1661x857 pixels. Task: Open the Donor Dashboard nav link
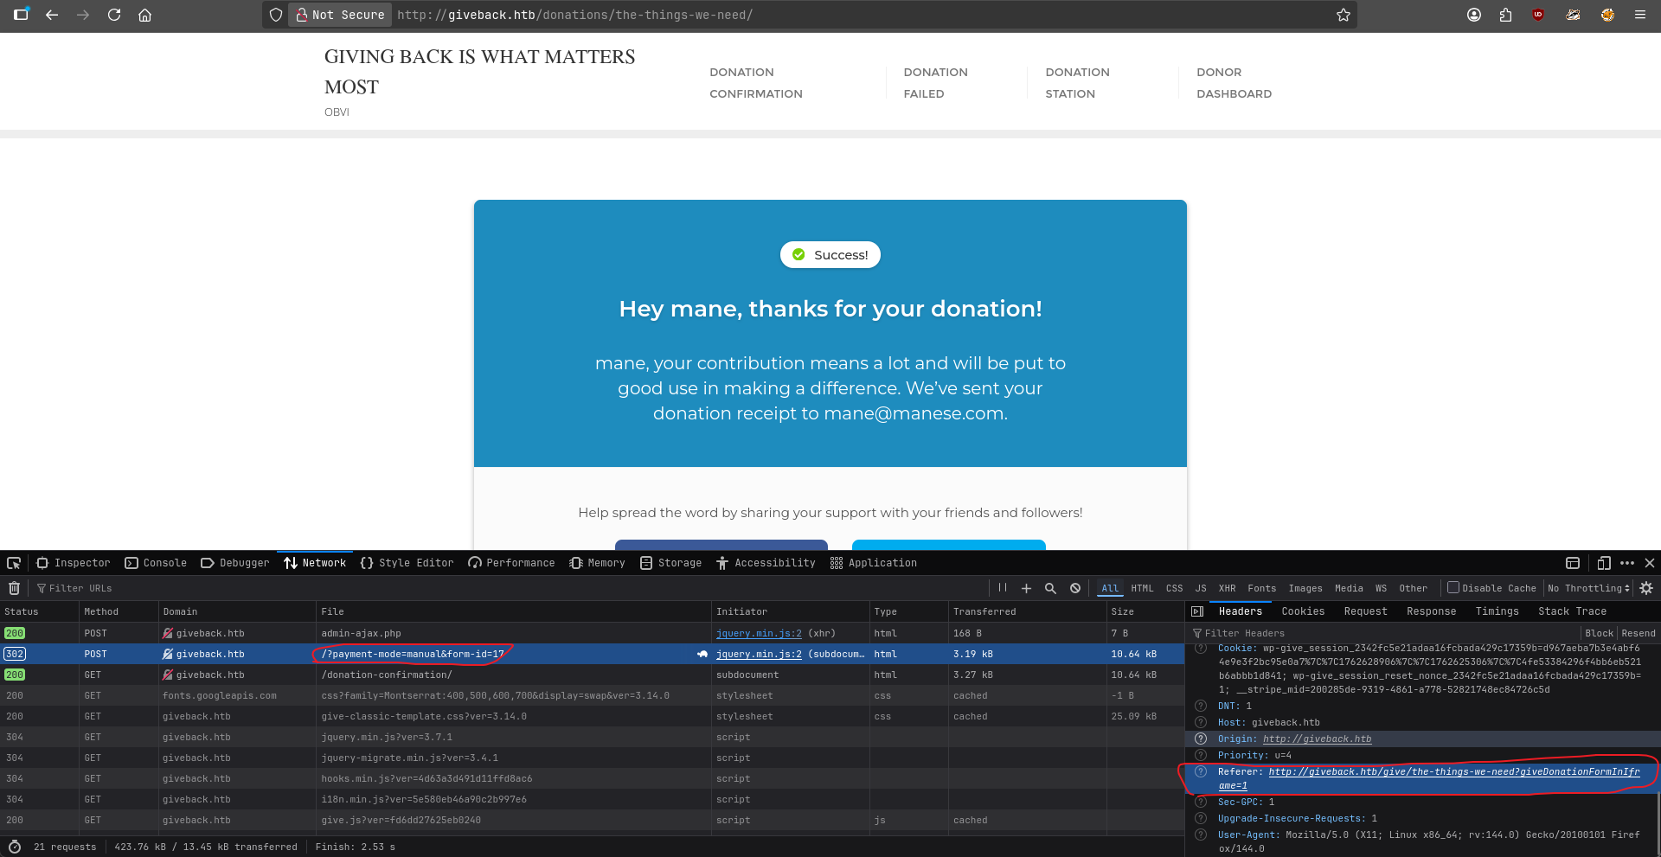pyautogui.click(x=1234, y=83)
